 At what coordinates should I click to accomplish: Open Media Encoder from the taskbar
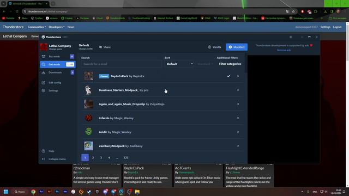65,192
